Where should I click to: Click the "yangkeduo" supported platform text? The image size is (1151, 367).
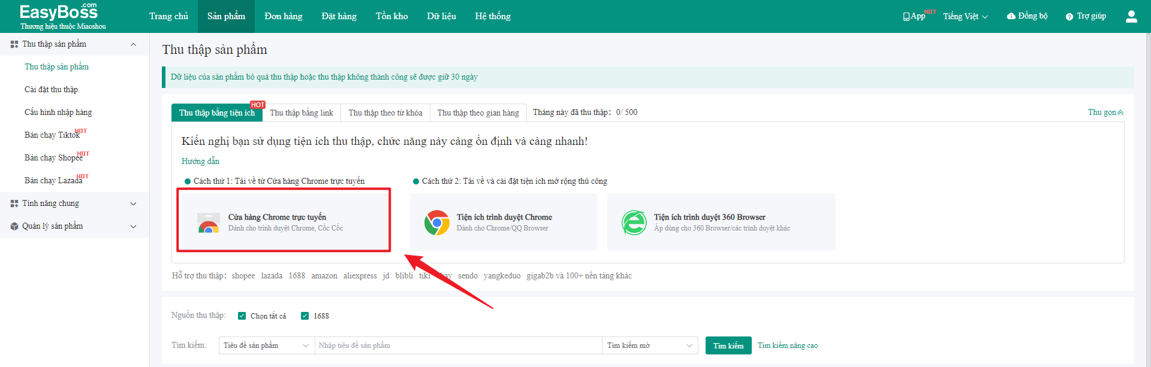[502, 276]
